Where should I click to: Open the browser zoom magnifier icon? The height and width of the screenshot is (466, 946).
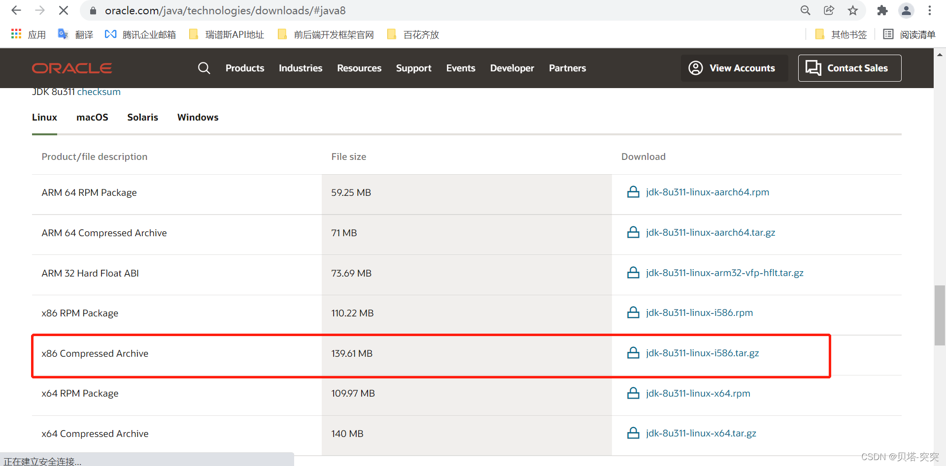(806, 10)
